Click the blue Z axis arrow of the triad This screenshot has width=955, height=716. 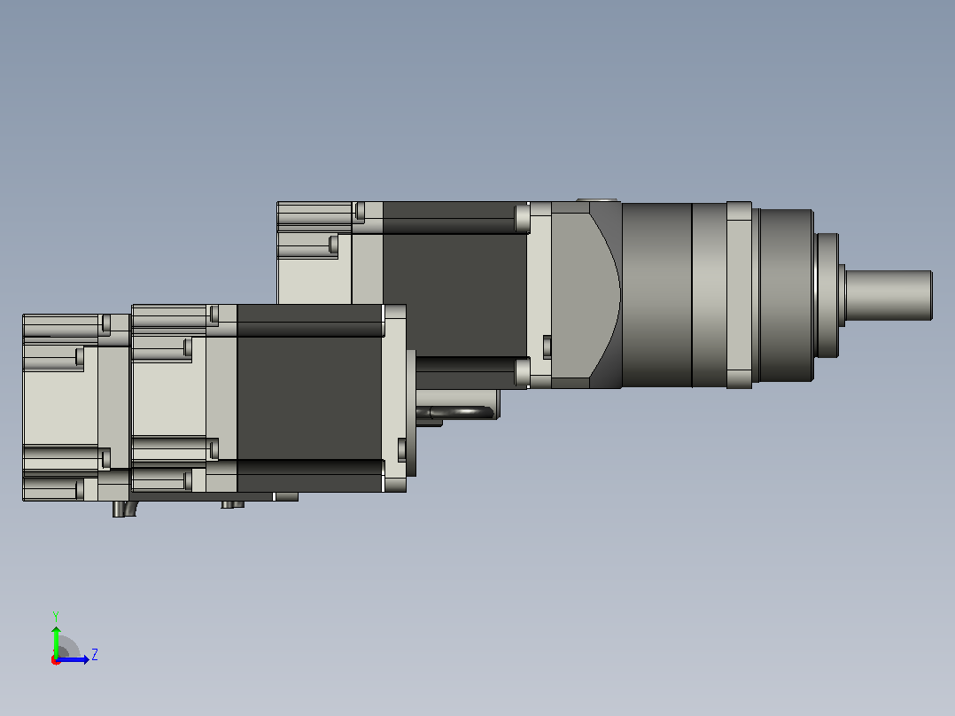coord(74,659)
